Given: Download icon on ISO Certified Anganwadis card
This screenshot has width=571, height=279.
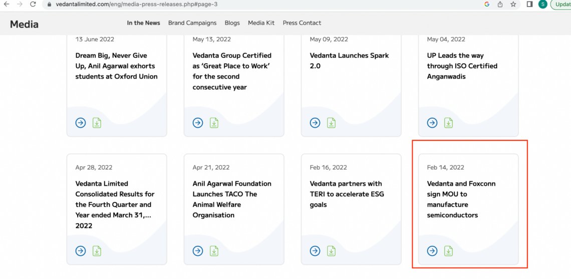Looking at the screenshot, I should (449, 123).
